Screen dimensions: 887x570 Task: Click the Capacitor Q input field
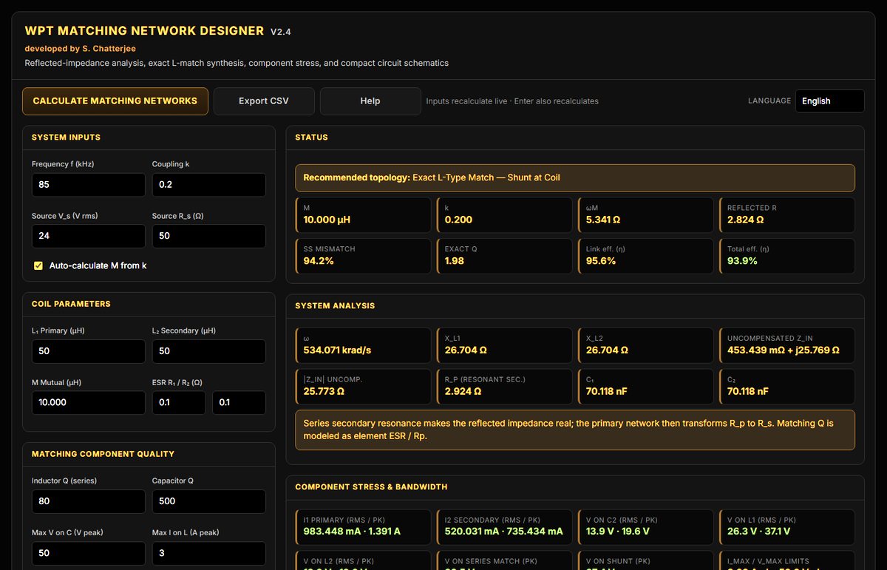208,501
